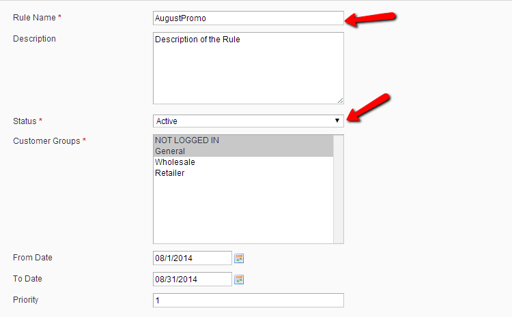
Task: Open the From Date calendar picker icon
Action: tap(239, 258)
